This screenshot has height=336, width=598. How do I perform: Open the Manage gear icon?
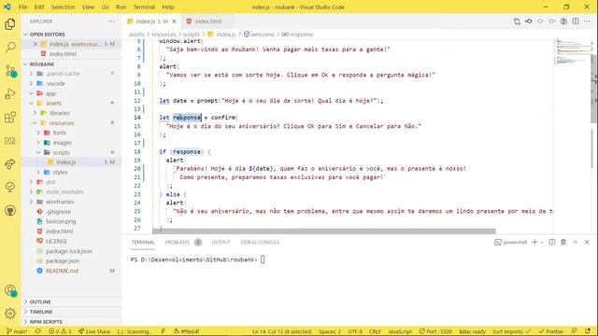10,314
